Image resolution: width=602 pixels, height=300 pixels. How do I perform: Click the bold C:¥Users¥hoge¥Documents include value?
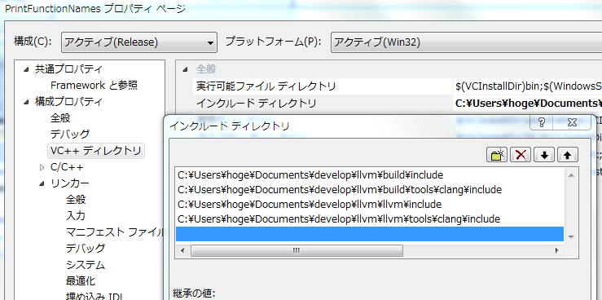coord(528,104)
